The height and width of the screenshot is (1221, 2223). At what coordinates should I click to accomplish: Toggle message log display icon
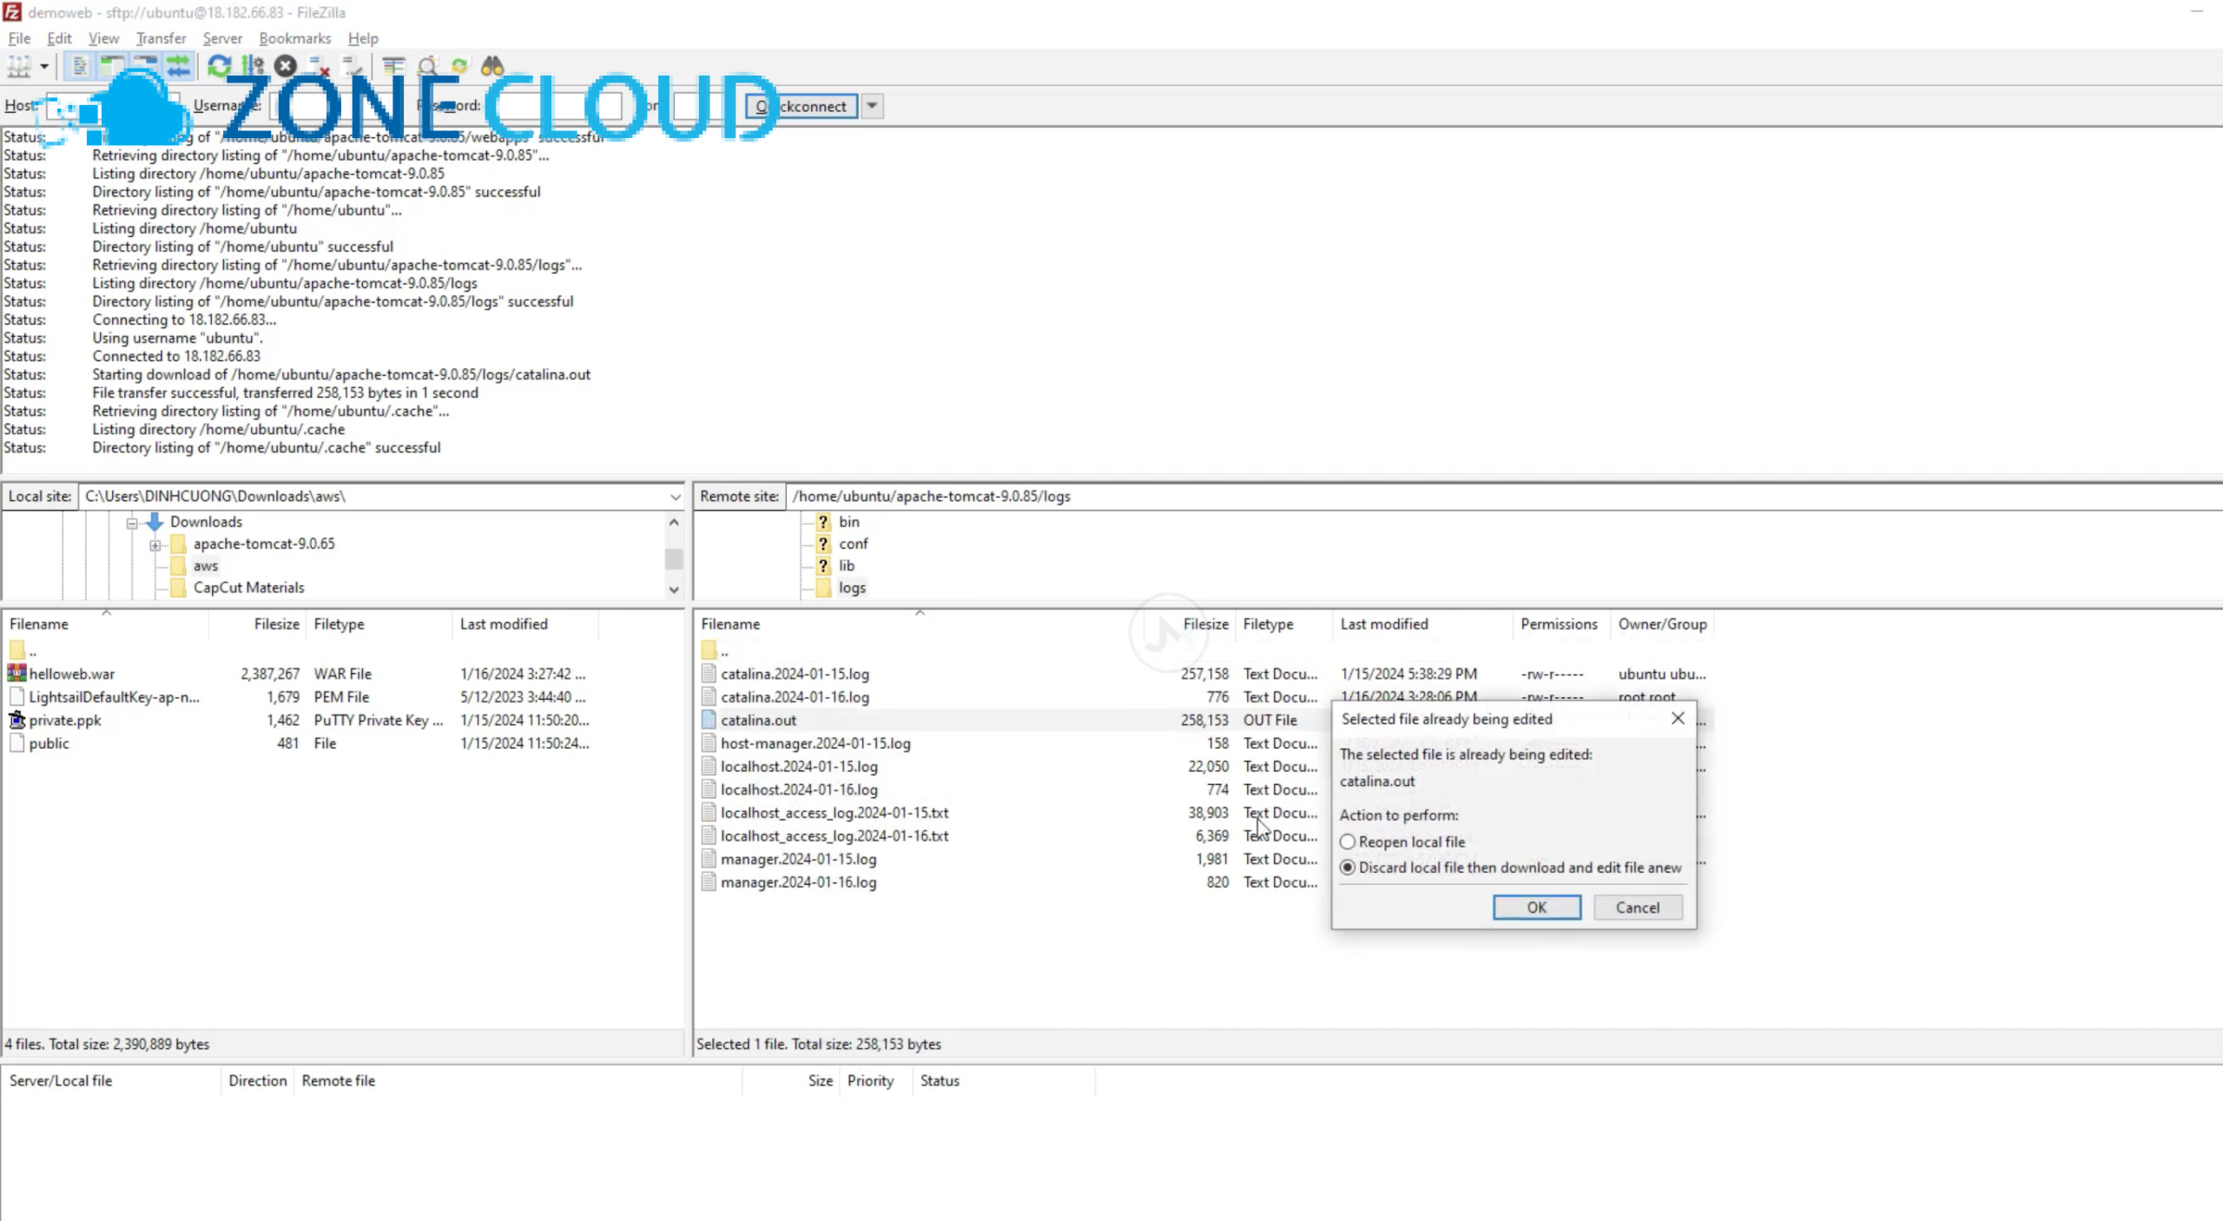click(79, 66)
